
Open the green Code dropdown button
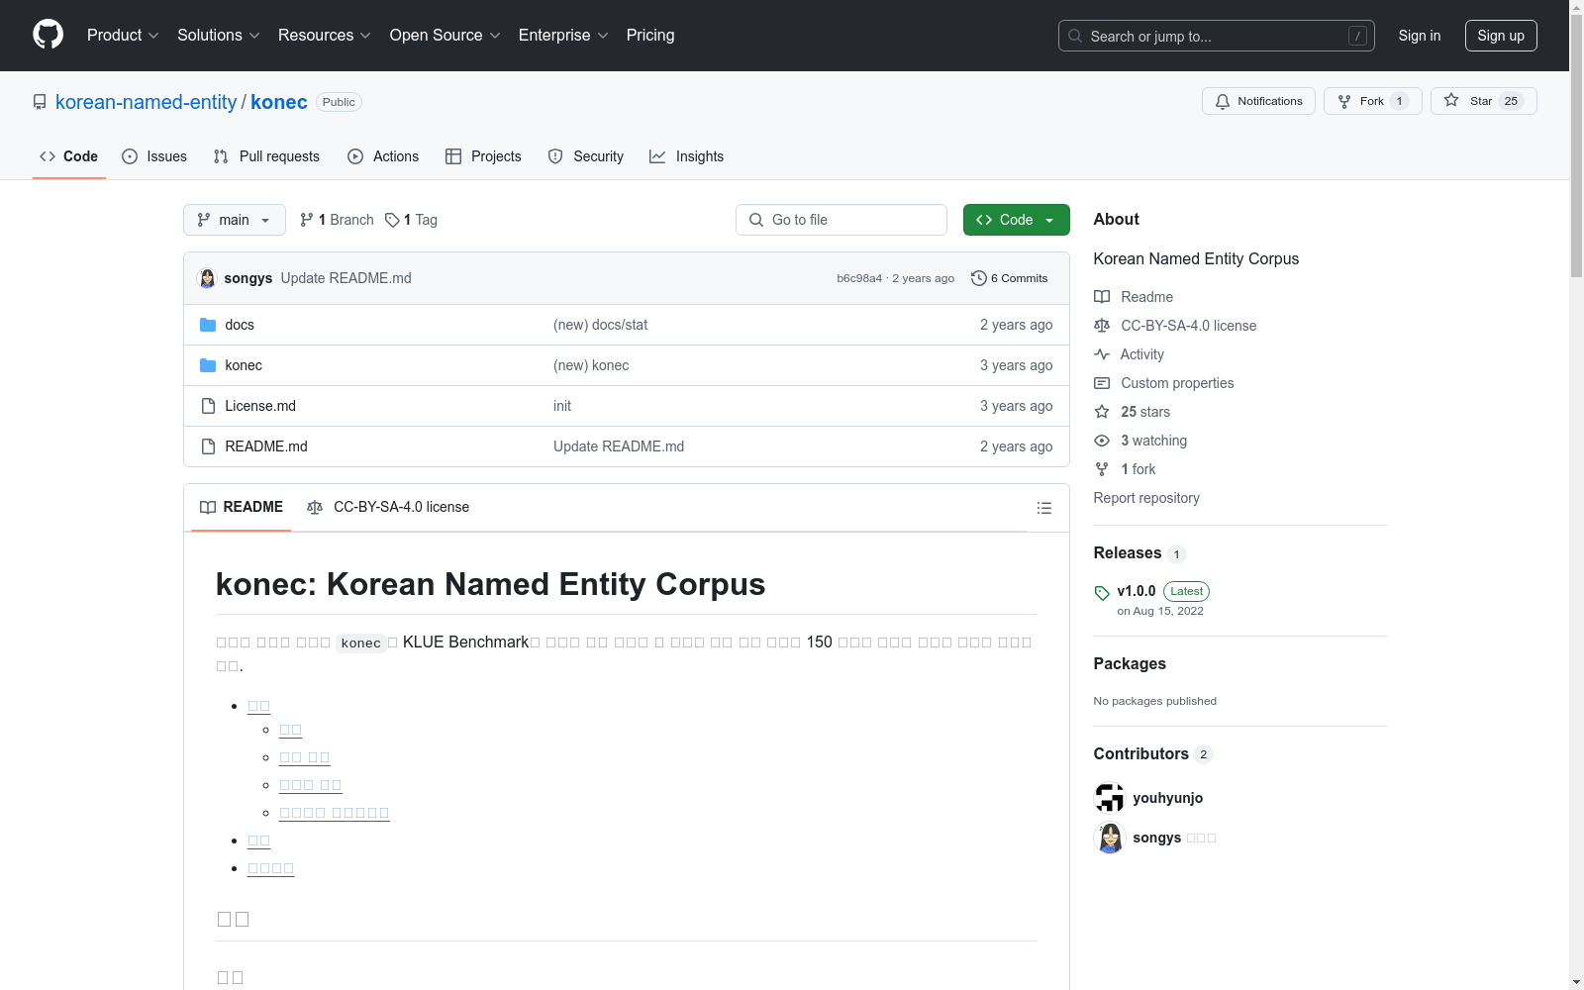point(1017,220)
